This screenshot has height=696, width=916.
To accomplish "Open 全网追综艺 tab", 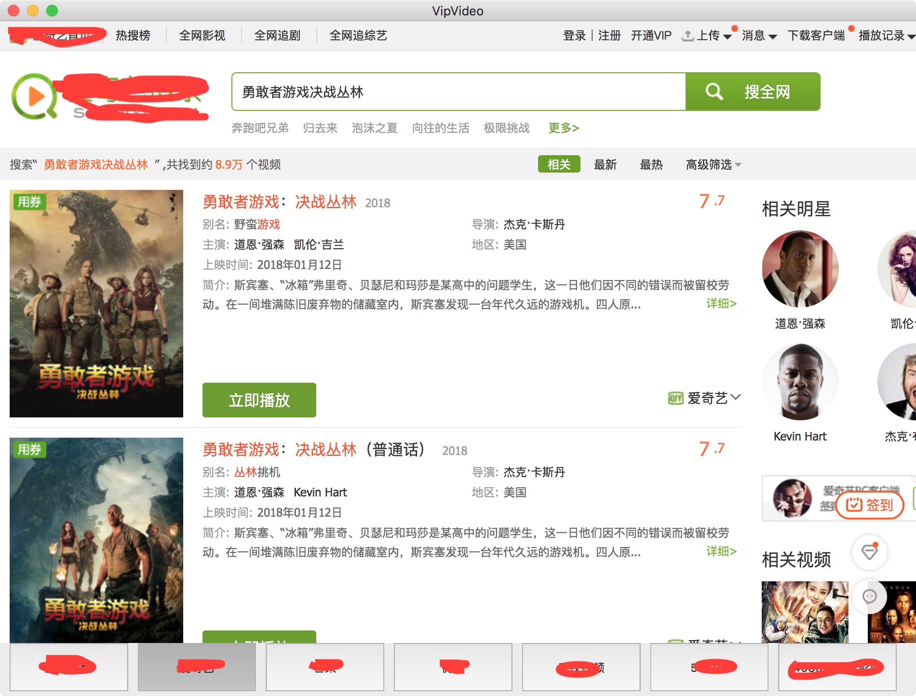I will 358,36.
